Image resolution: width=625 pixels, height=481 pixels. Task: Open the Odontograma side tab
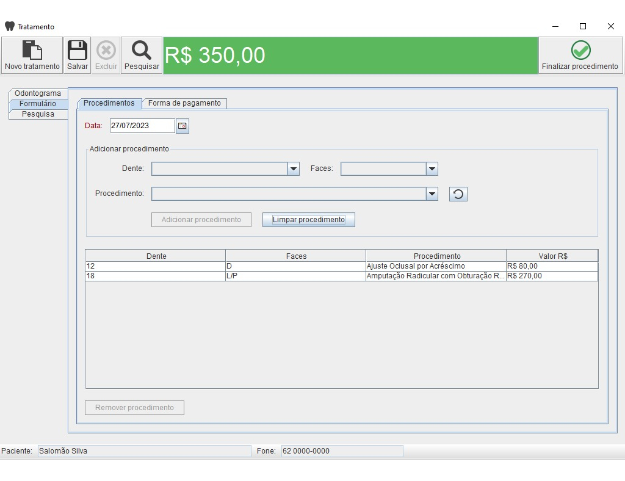38,93
